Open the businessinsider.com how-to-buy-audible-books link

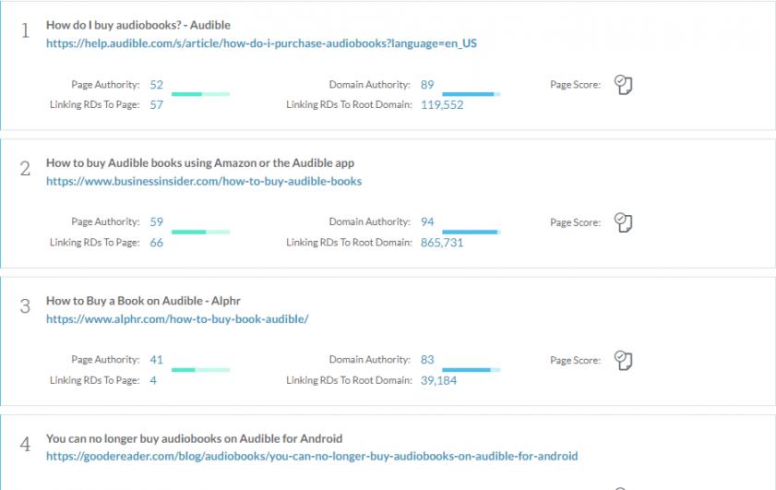pos(204,181)
